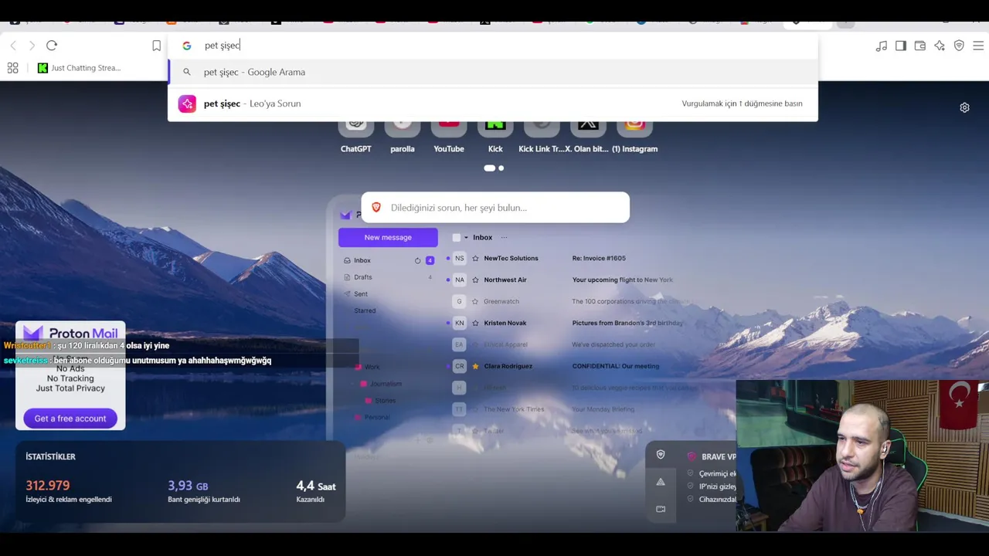Viewport: 989px width, 556px height.
Task: Select 'pet şişec - Google Arama' suggestion
Action: tap(492, 72)
